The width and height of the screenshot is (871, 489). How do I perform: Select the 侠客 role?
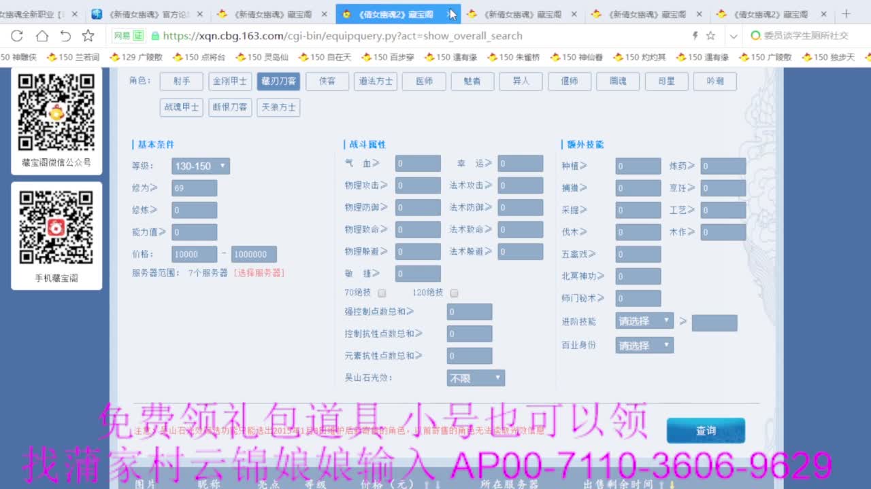click(327, 81)
